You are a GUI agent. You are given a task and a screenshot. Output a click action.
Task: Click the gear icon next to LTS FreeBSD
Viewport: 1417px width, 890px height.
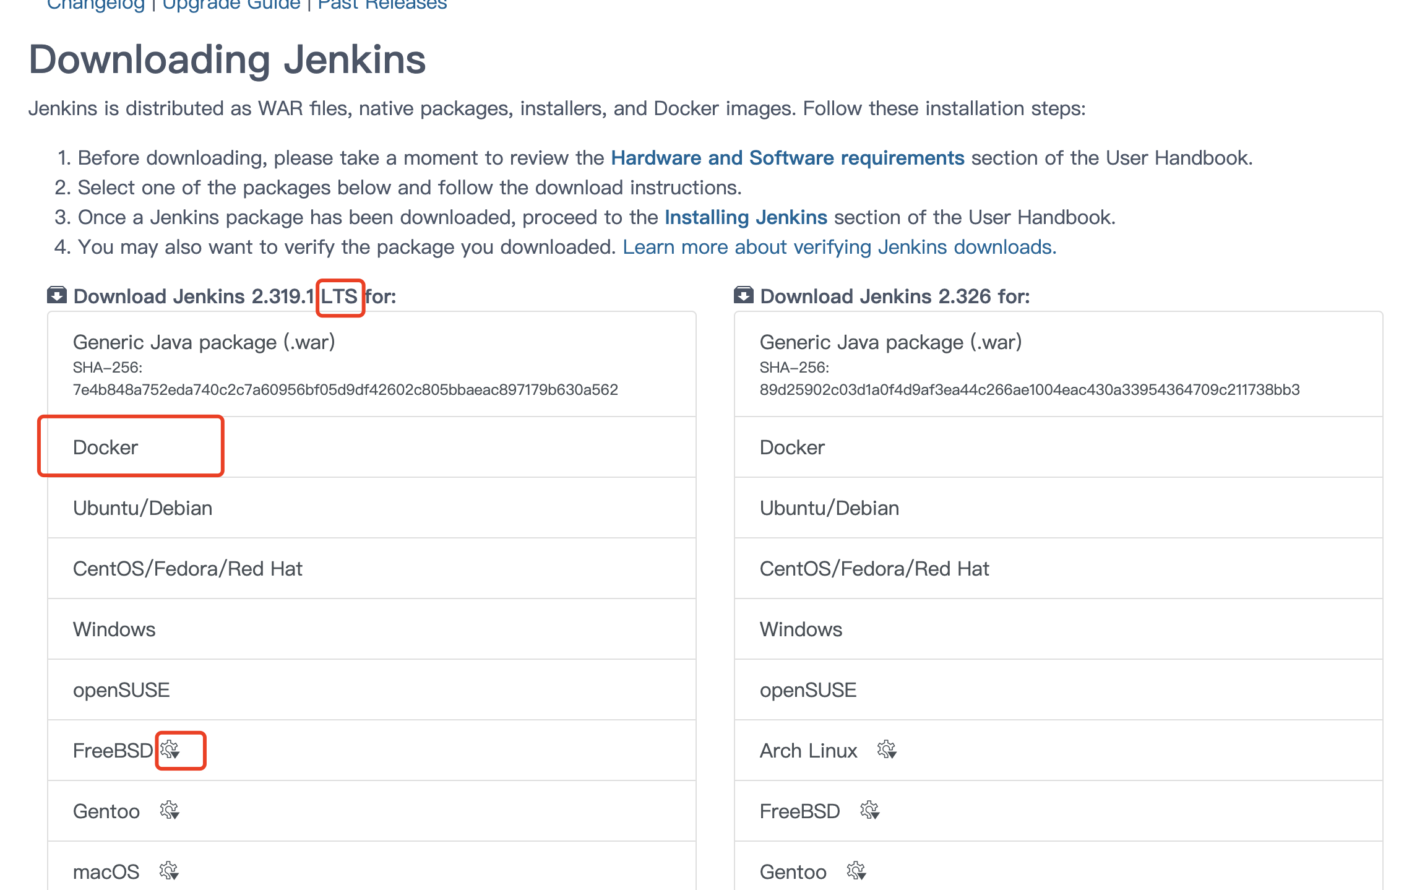170,750
